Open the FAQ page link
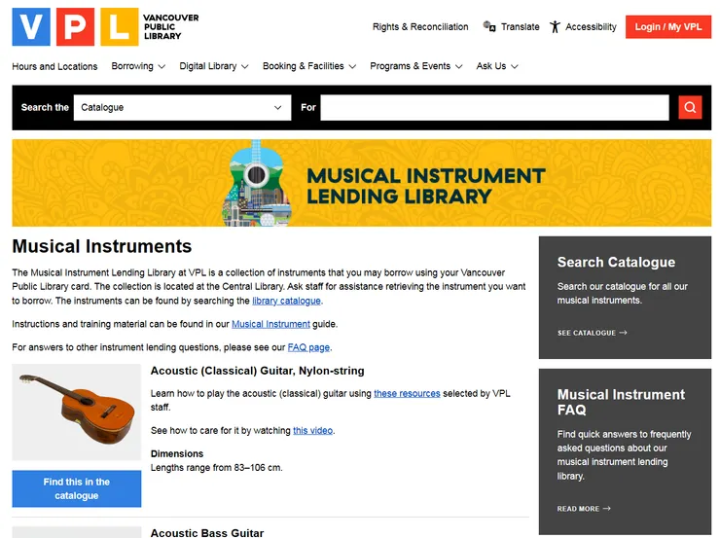 308,347
